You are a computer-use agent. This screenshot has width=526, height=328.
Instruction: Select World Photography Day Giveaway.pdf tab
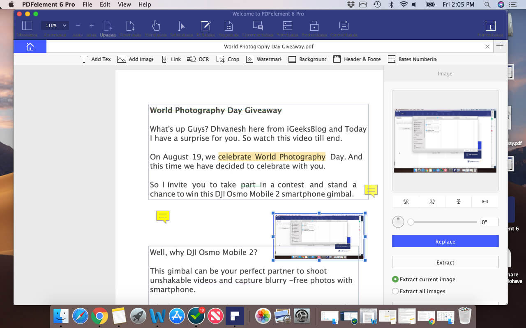point(269,46)
